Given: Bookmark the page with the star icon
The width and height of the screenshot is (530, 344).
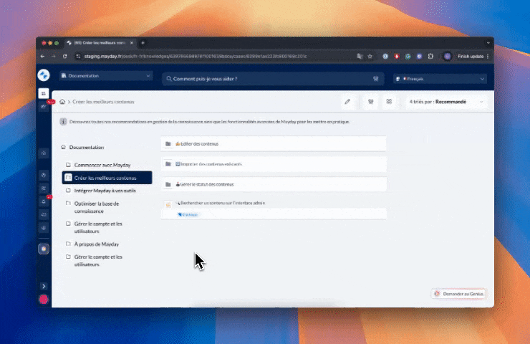Looking at the screenshot, I should coord(370,56).
